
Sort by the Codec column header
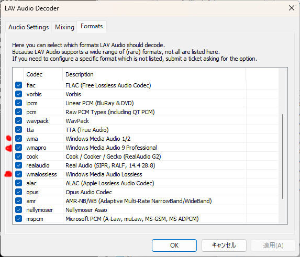click(43, 74)
